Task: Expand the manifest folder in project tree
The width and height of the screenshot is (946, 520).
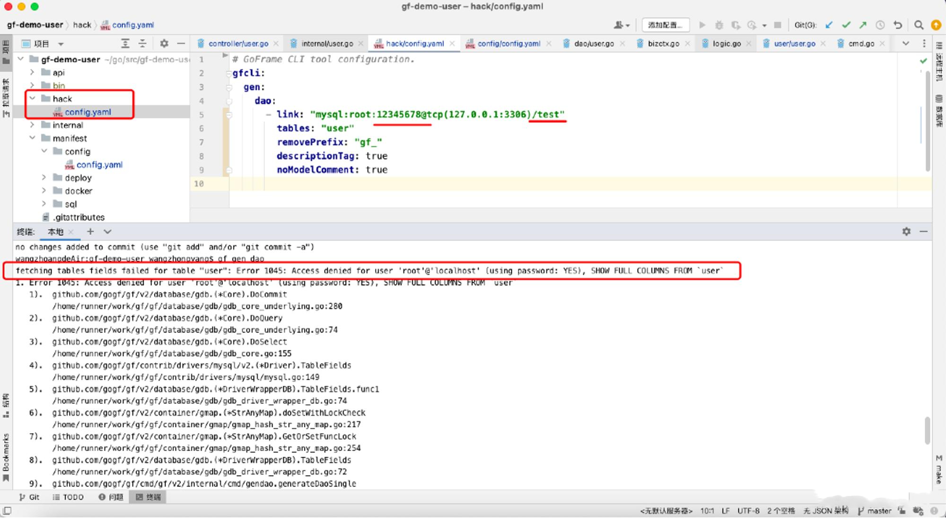Action: coord(34,138)
